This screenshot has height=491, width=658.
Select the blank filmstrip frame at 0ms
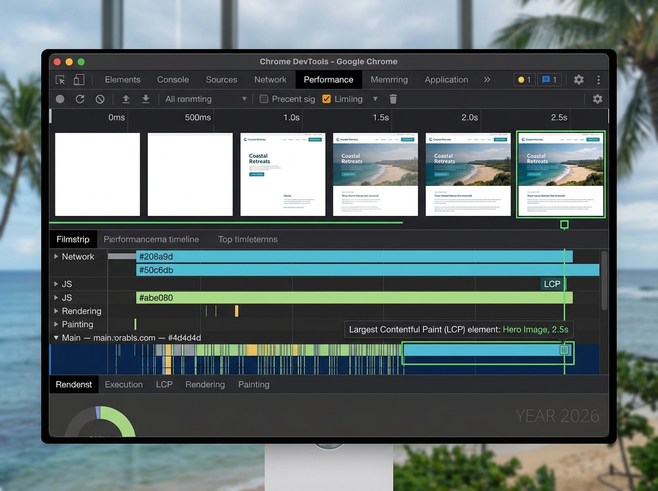(98, 175)
